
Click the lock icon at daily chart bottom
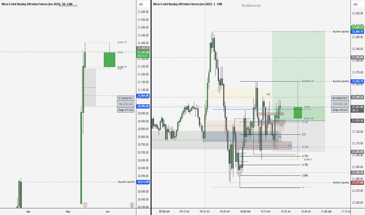(132, 205)
